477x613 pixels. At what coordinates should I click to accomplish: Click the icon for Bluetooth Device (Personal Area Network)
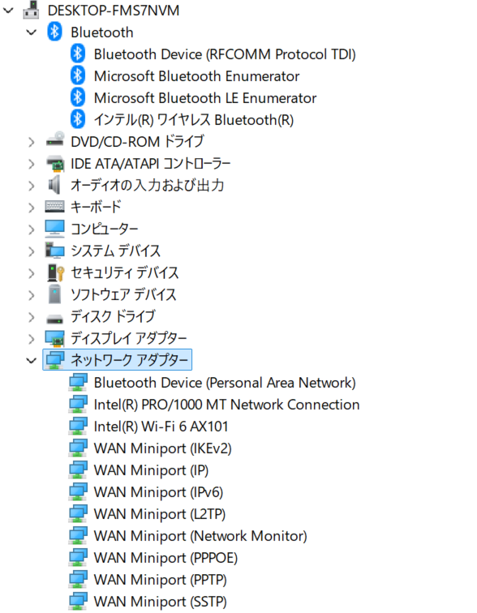click(78, 383)
